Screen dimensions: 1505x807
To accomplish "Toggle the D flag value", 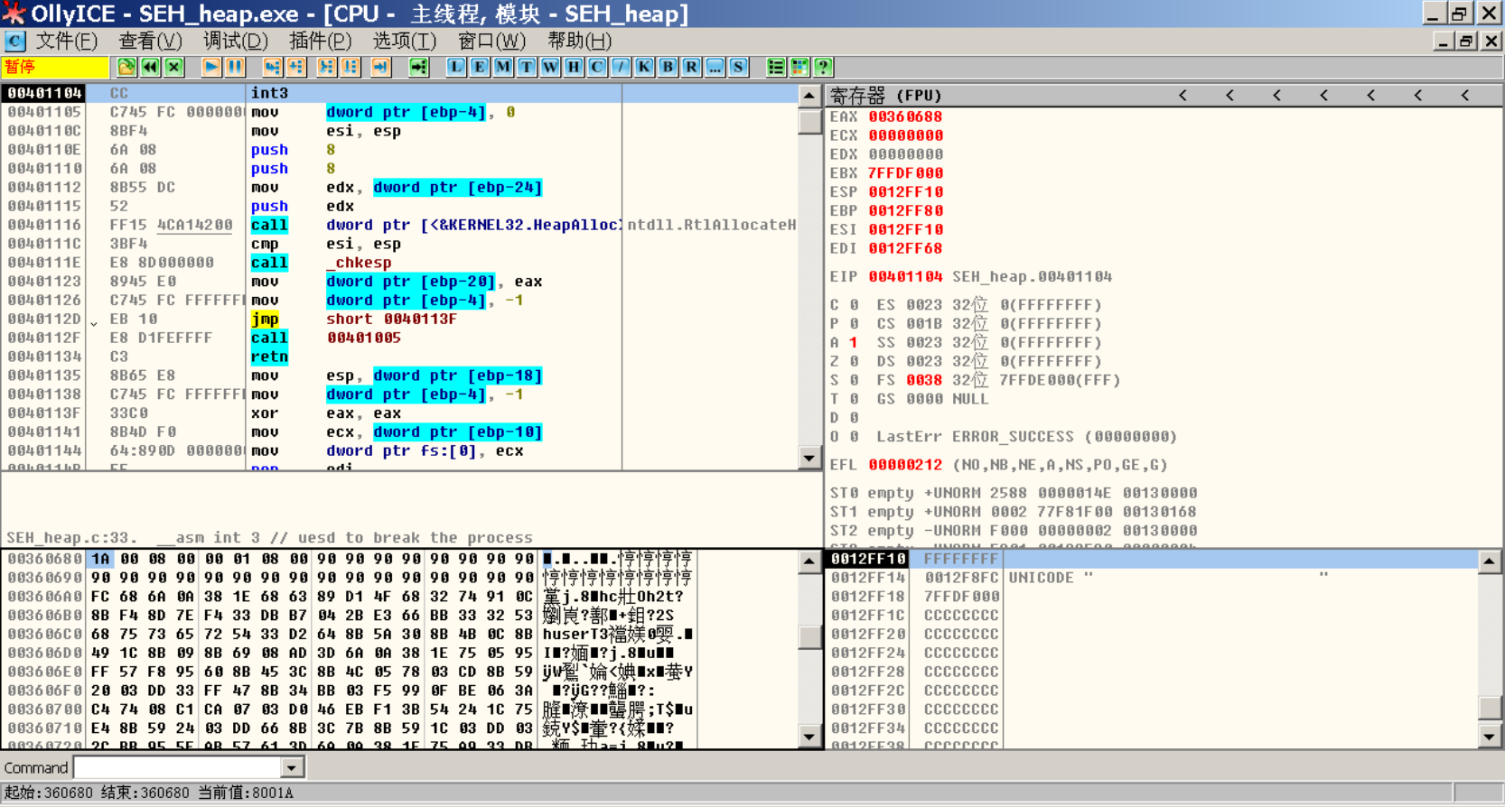I will [x=854, y=418].
